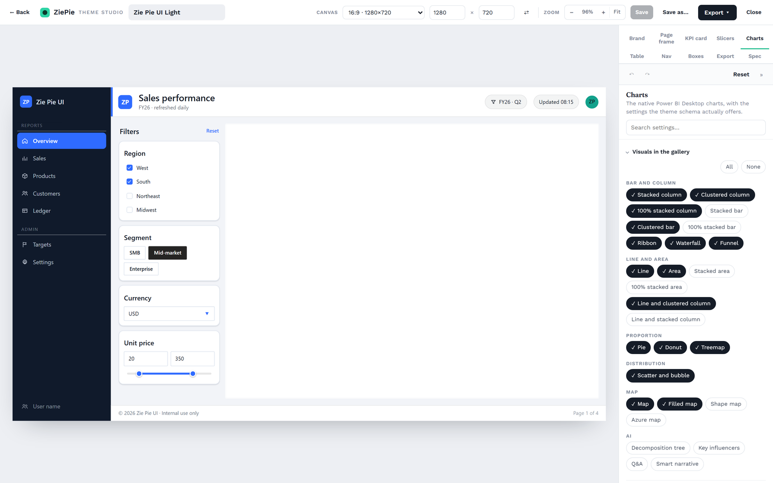Click the Sales bar chart icon
The width and height of the screenshot is (773, 483).
[25, 158]
